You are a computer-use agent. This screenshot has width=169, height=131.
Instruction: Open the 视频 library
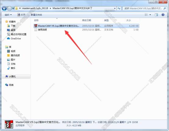13,51
